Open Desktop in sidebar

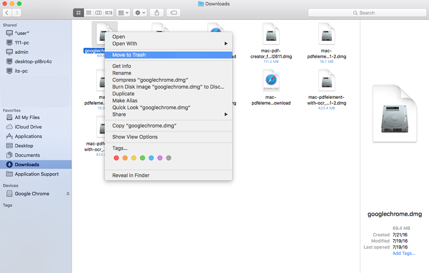(35, 146)
